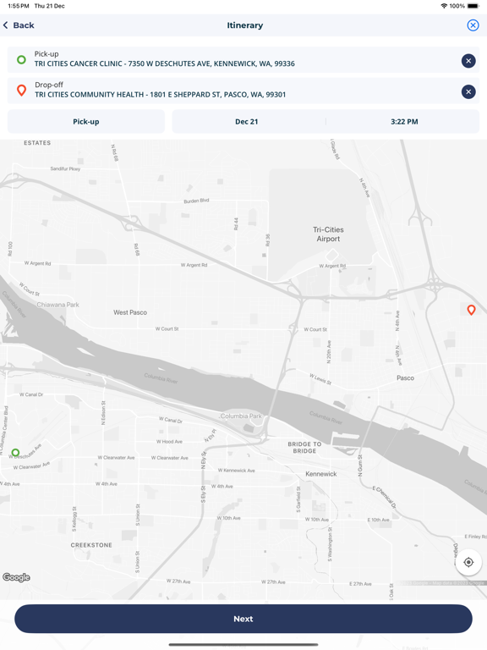Tap the BRIDGE TO BRIDGE label

[304, 447]
